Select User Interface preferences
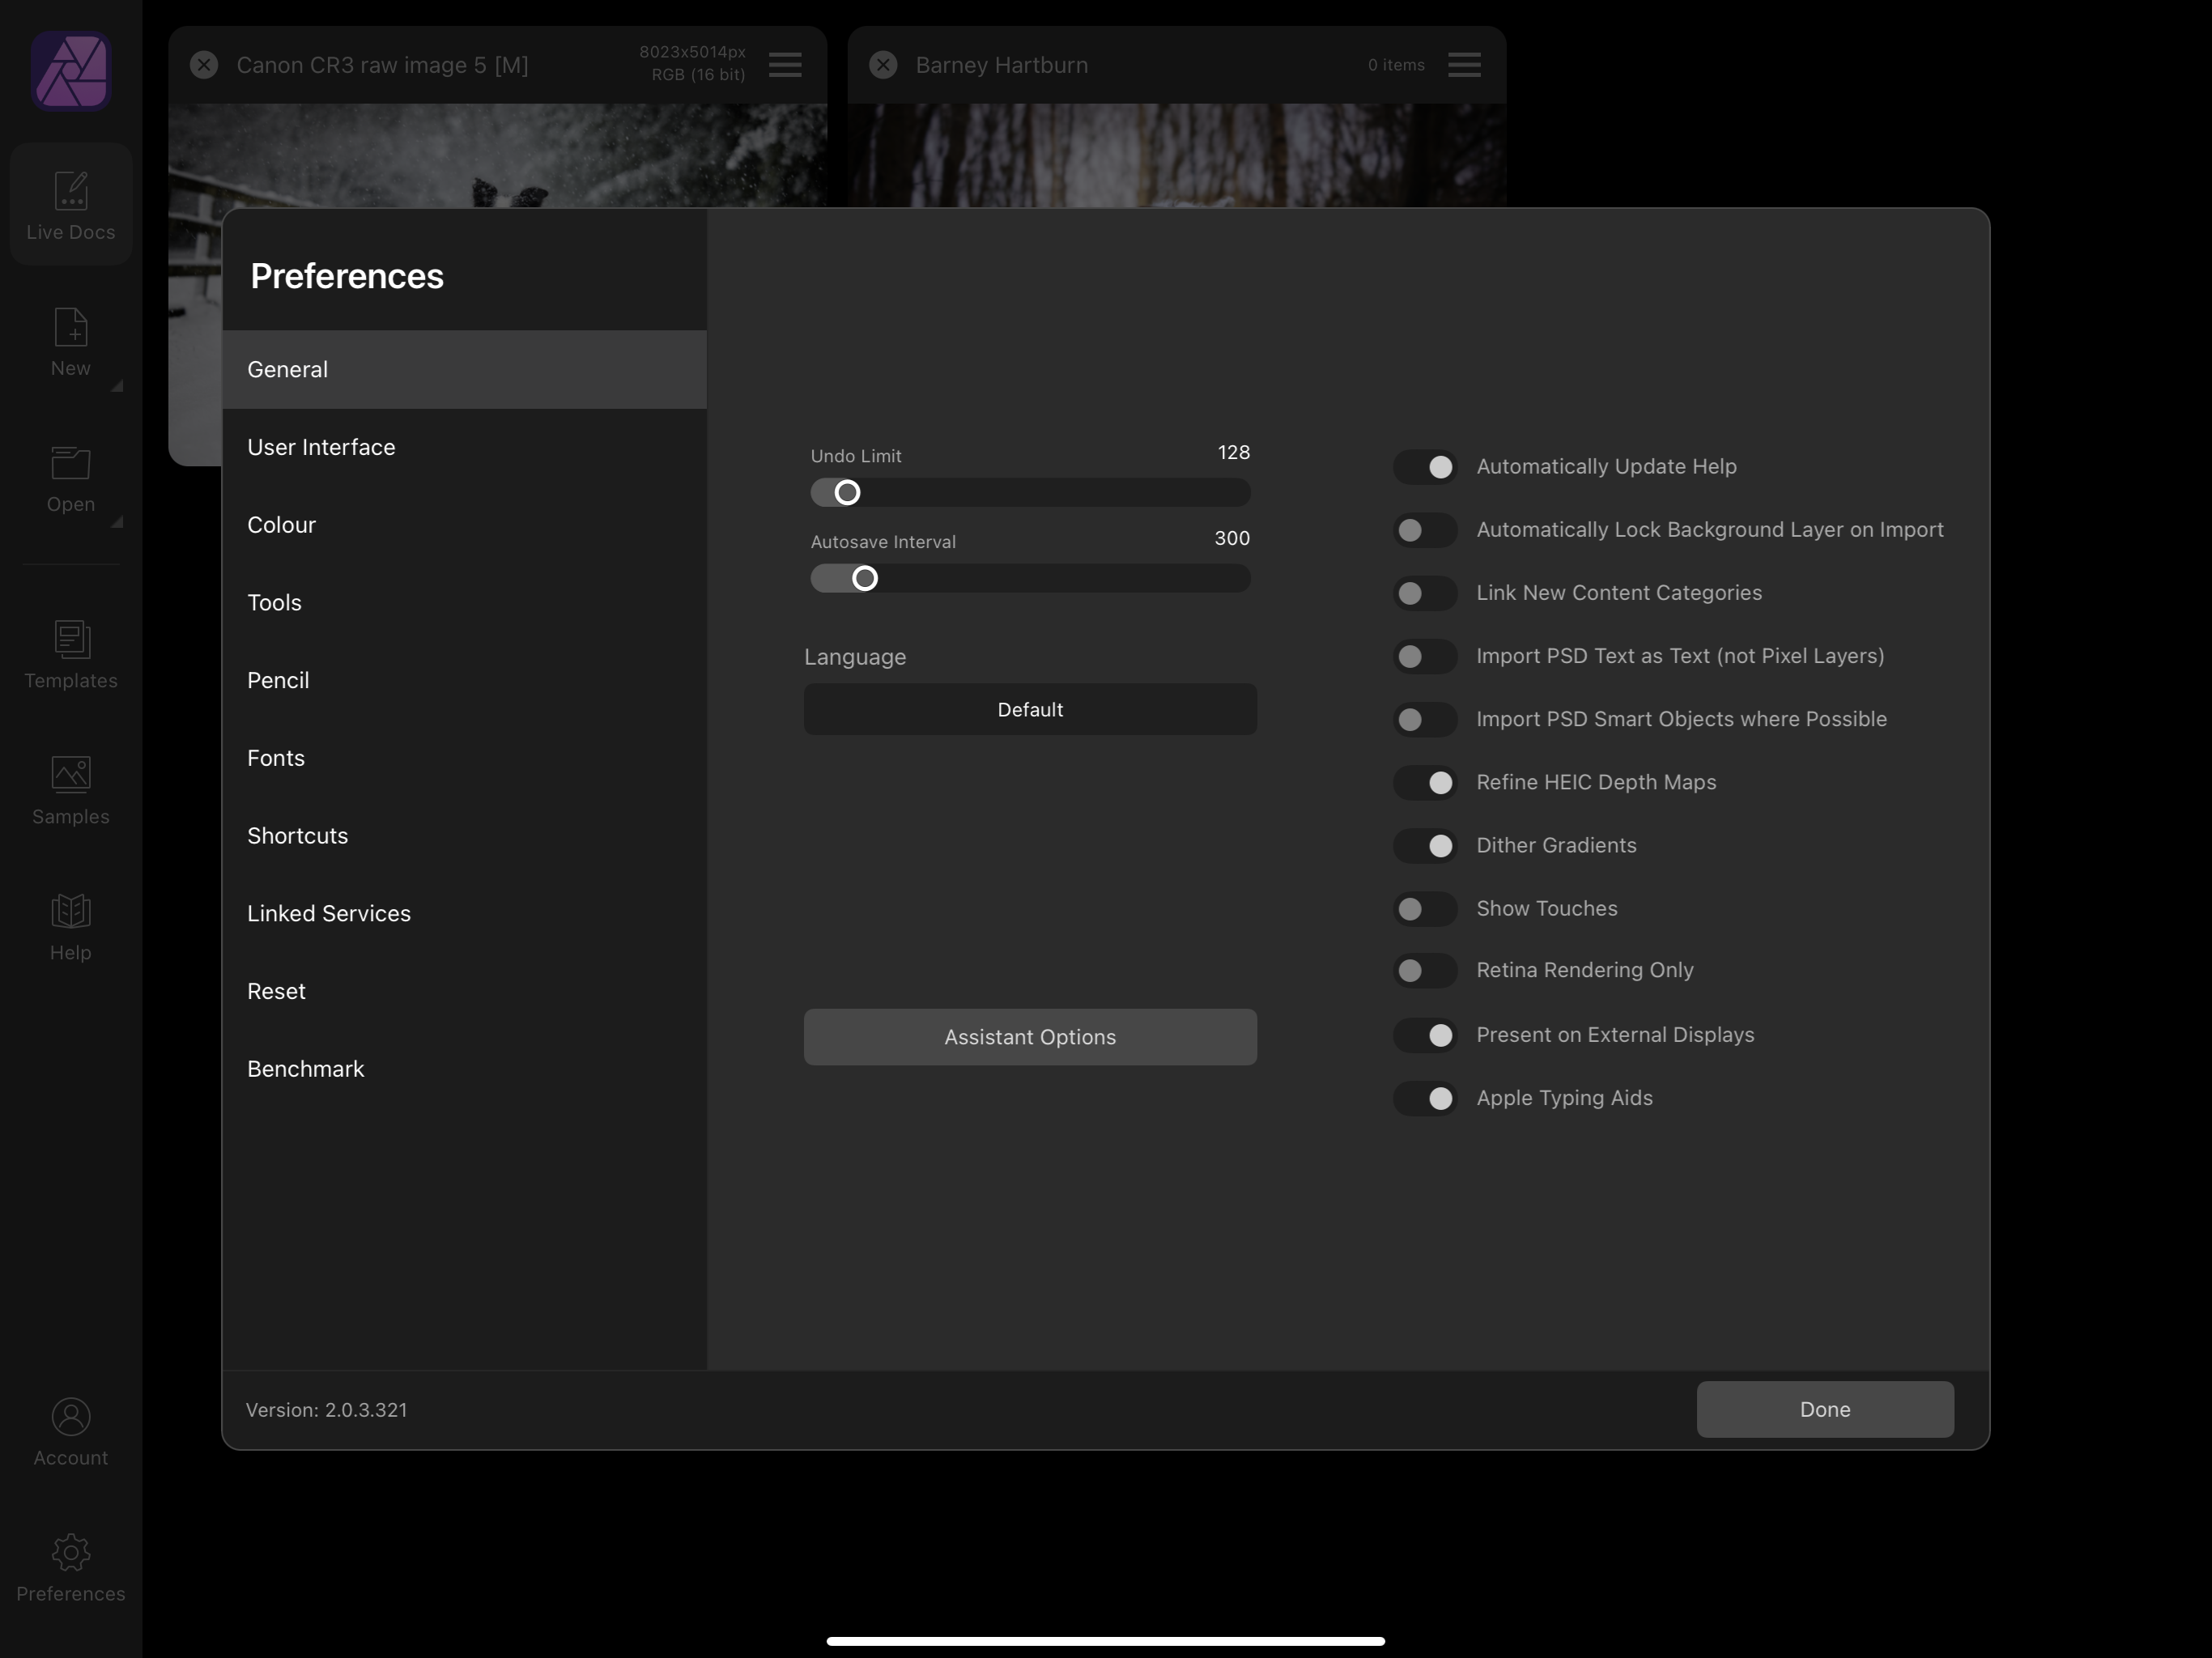This screenshot has height=1658, width=2212. coord(464,447)
